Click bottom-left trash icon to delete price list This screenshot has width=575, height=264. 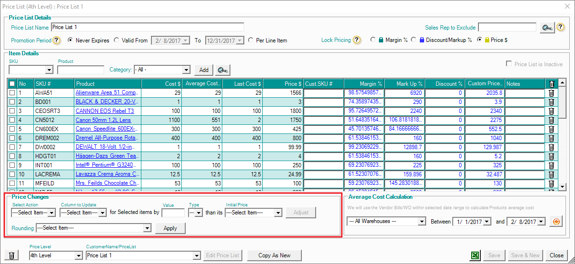tap(12, 255)
